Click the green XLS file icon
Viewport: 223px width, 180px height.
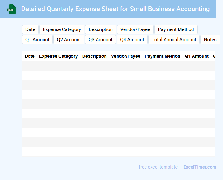(12, 9)
